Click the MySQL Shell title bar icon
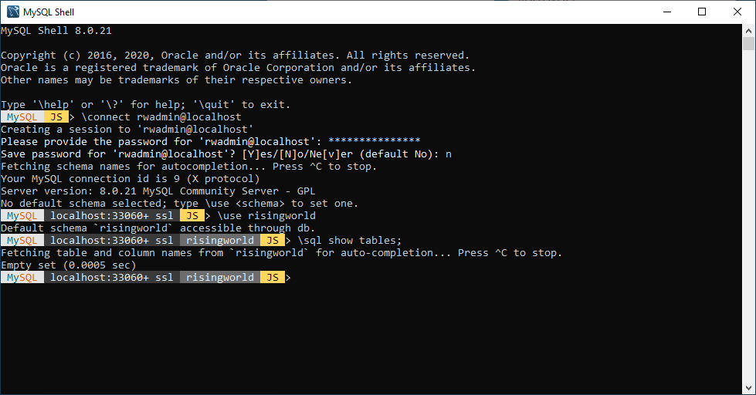Viewport: 756px width, 395px height. pyautogui.click(x=13, y=12)
